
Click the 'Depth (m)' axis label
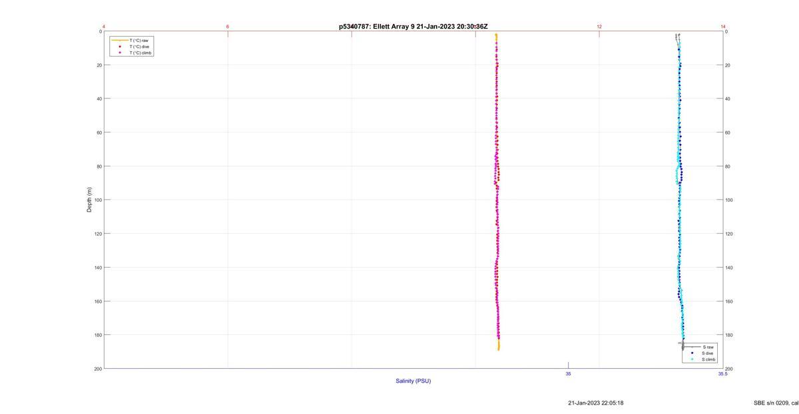pos(89,200)
